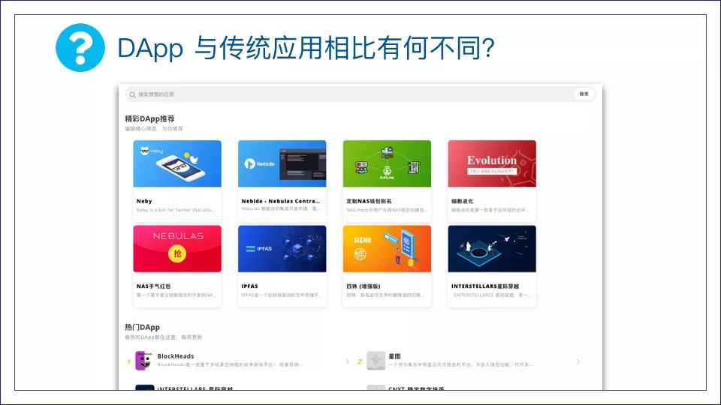
Task: Open the dark INTERSTELLARS card thumbnail
Action: click(491, 248)
